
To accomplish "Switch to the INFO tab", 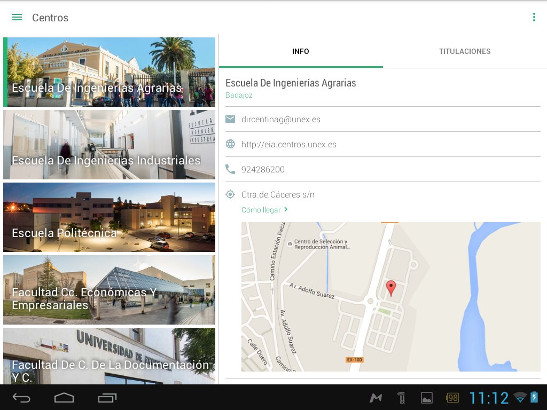I will (x=301, y=51).
